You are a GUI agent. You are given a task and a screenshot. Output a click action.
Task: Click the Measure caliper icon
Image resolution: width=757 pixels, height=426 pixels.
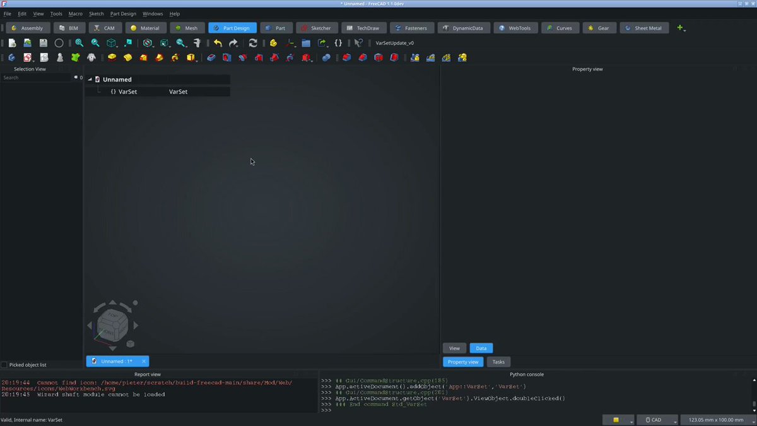(x=197, y=43)
